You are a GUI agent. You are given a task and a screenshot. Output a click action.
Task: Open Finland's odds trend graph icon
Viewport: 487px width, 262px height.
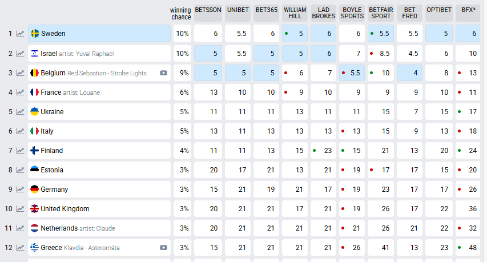pos(21,151)
